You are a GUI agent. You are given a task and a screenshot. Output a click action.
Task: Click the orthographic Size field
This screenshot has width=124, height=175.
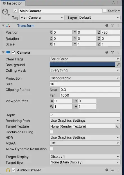(85, 84)
